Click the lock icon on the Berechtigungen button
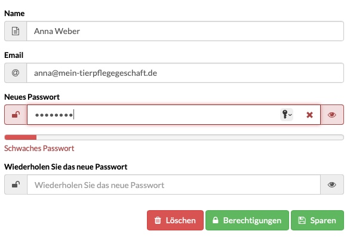 (x=215, y=220)
